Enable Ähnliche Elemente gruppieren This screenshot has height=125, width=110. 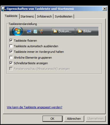(x=11, y=57)
